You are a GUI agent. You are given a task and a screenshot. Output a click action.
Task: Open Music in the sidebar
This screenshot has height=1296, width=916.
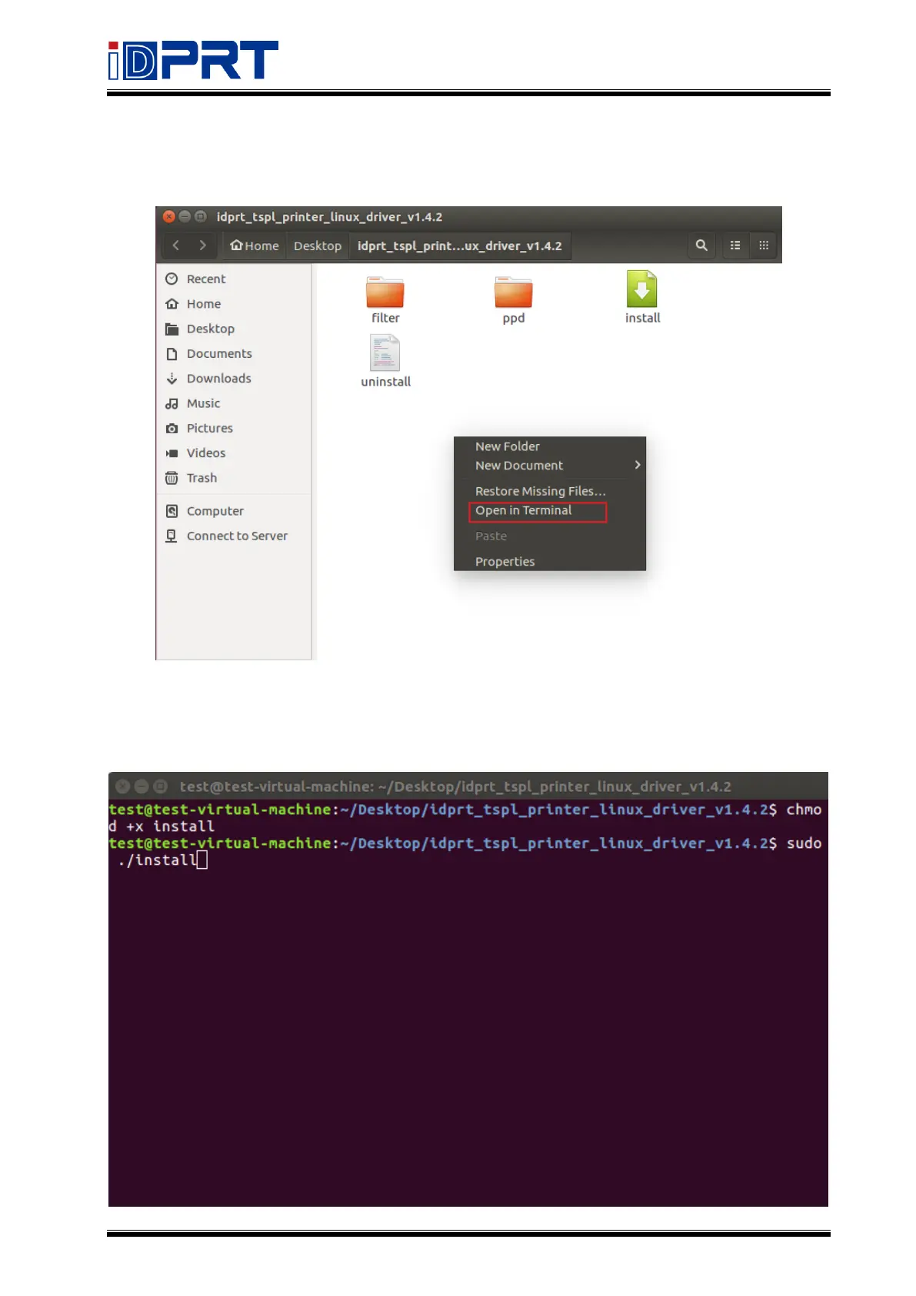tap(203, 403)
